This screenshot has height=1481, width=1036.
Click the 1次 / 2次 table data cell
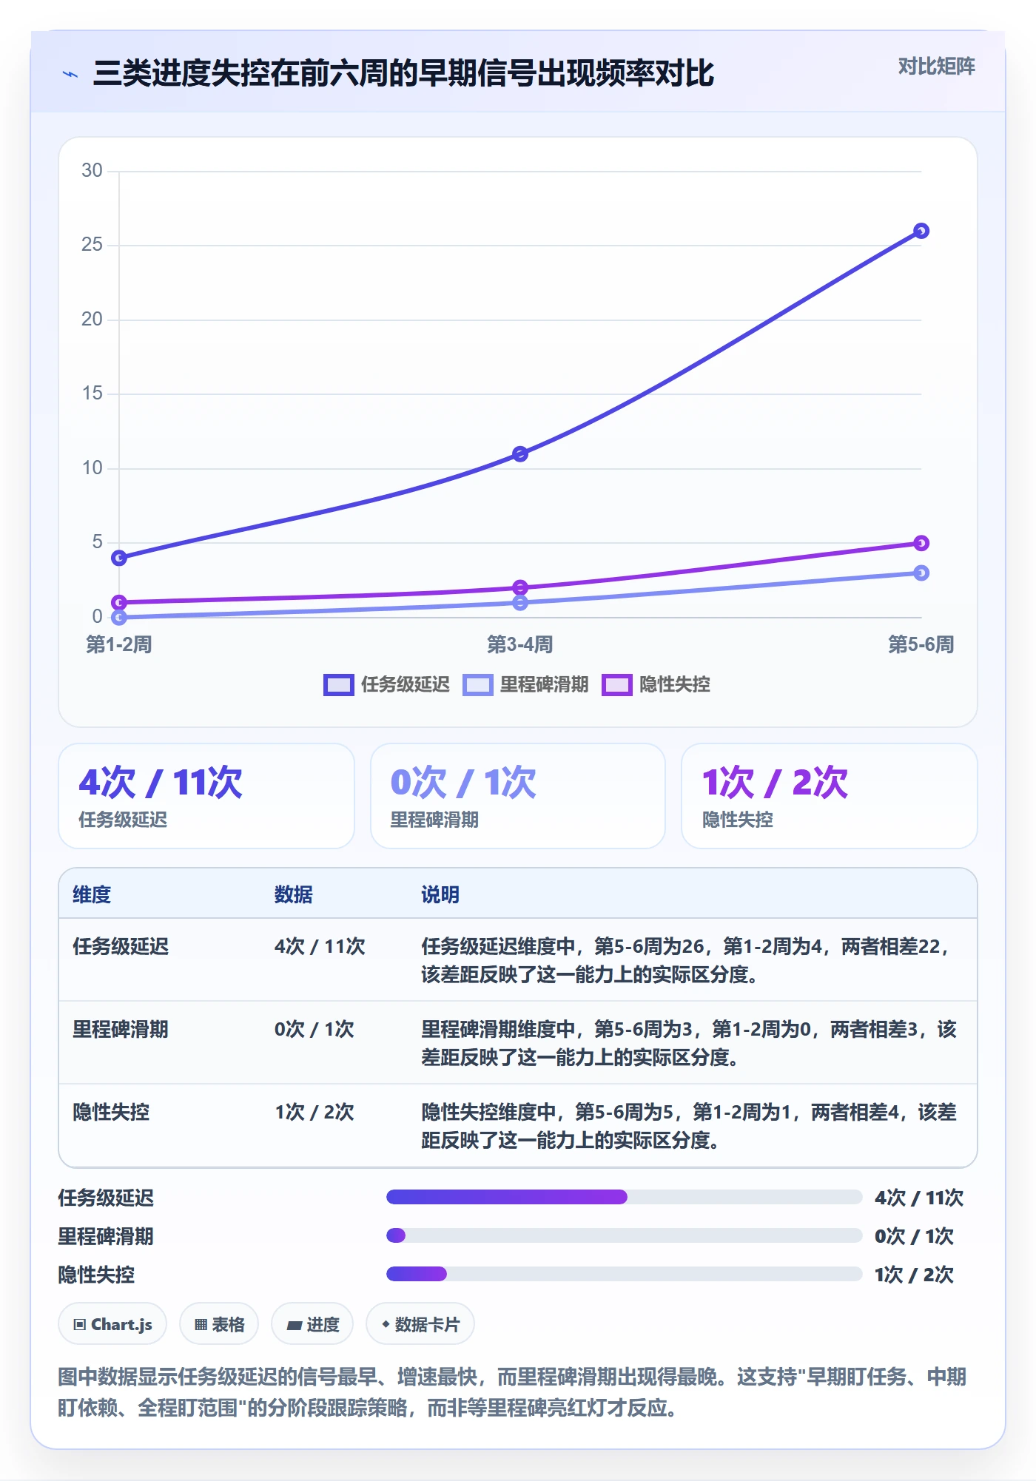click(314, 1112)
